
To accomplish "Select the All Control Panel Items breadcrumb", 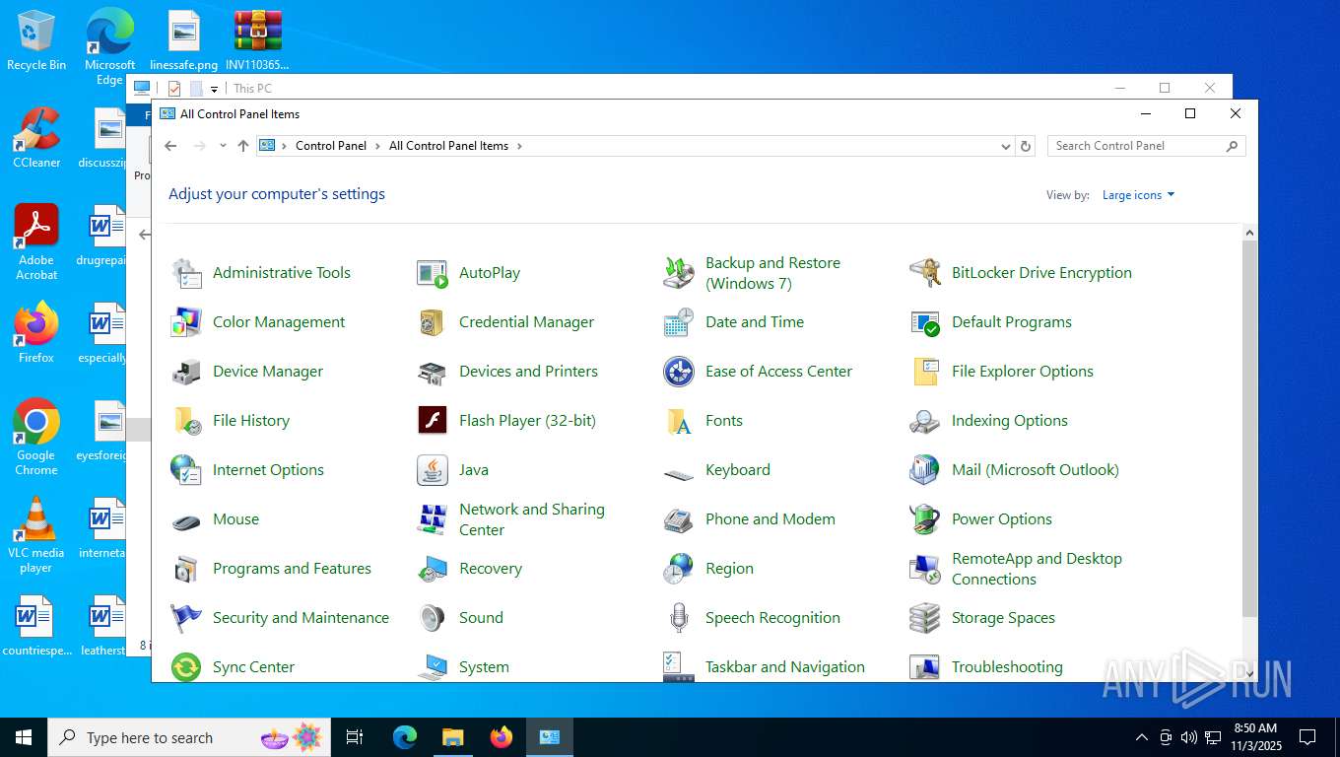I will (448, 146).
